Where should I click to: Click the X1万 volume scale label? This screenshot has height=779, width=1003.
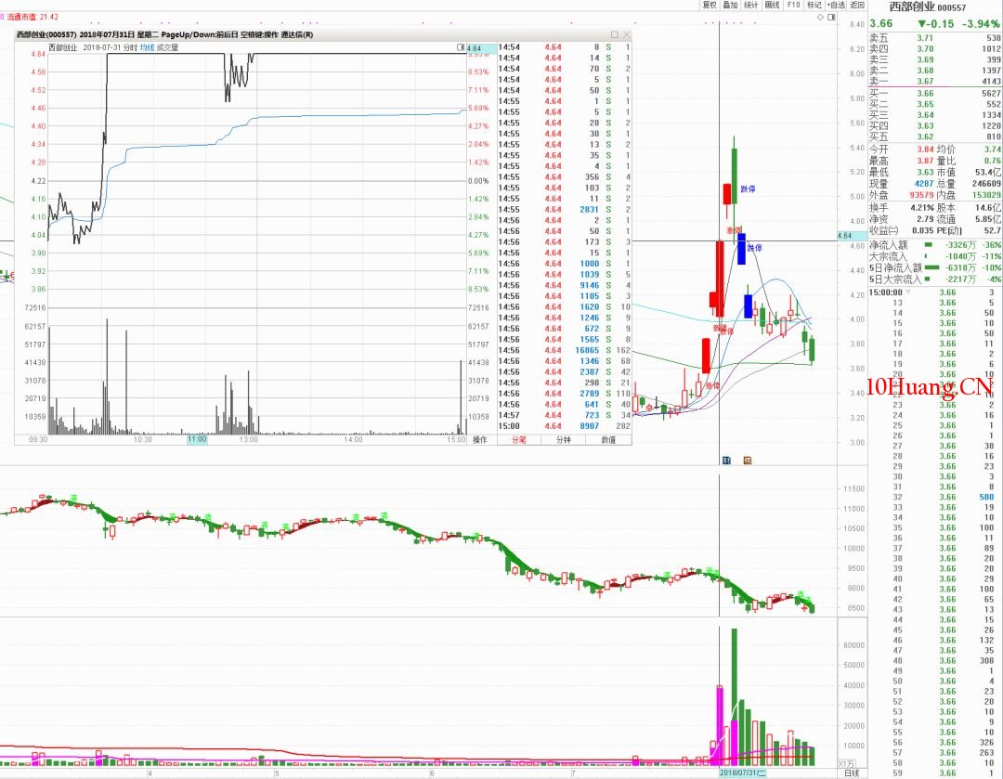point(846,763)
